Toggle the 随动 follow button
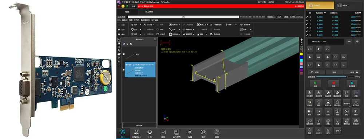364x139 pixels. 356,112
